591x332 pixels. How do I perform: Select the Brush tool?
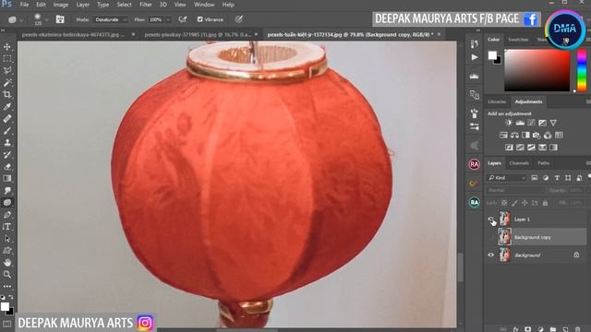point(7,131)
